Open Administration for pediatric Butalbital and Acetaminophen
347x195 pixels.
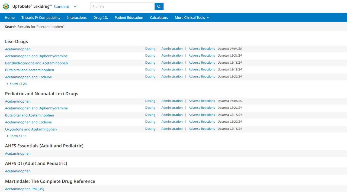coord(172,115)
